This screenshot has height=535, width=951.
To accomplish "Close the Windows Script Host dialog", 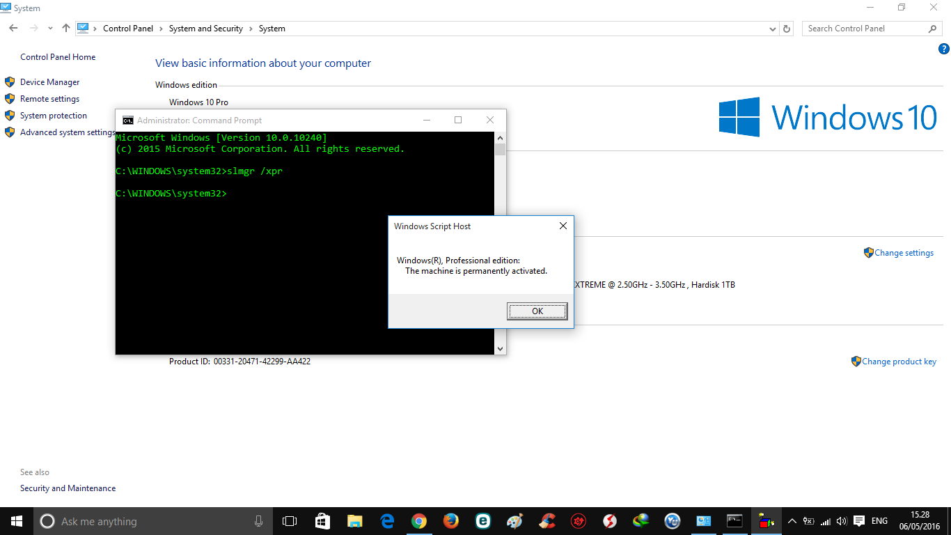I will [x=563, y=226].
